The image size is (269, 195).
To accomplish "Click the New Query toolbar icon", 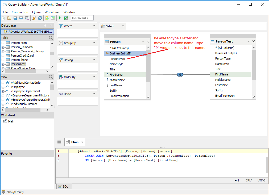I will 3,18.
